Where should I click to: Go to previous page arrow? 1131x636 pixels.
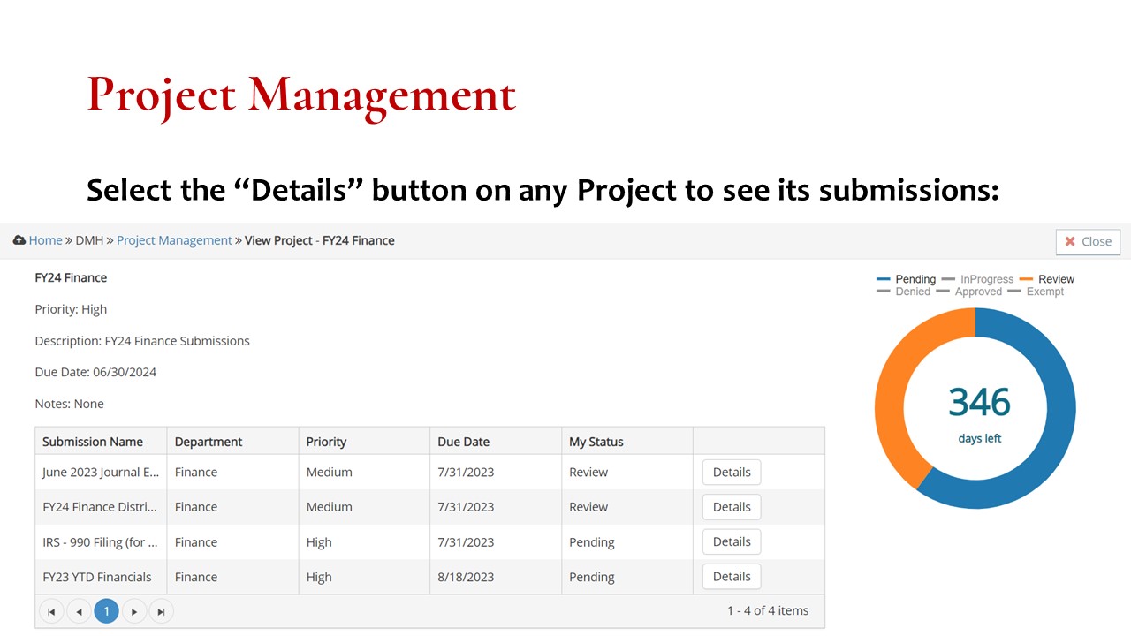79,611
